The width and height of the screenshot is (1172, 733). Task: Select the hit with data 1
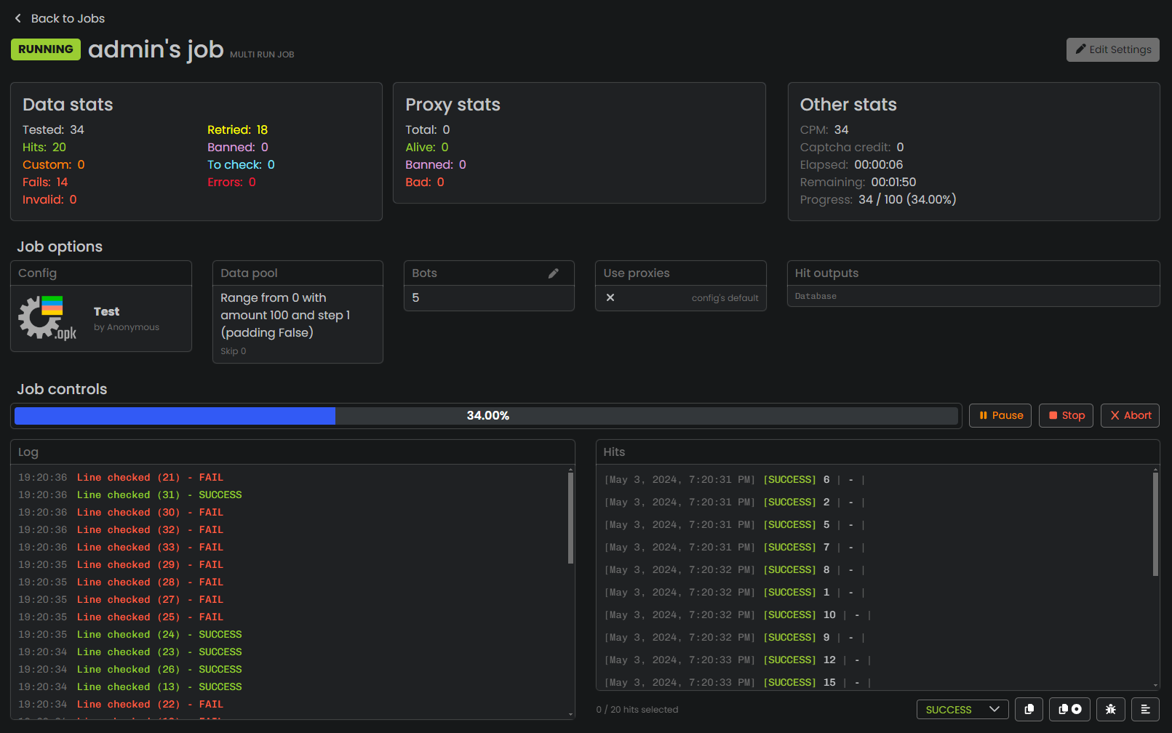coord(735,593)
